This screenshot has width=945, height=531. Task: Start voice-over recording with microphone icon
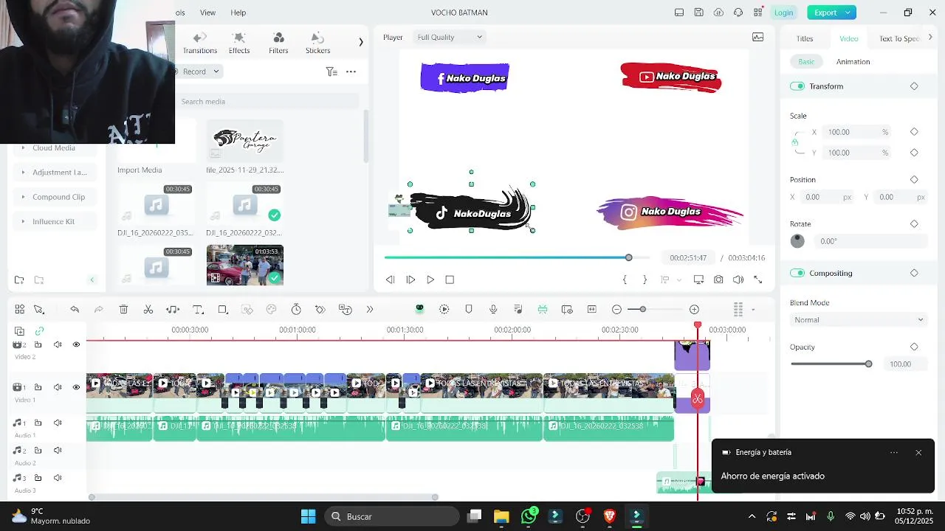493,310
